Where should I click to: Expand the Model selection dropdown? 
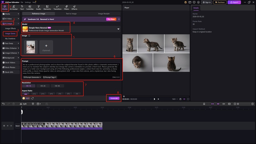(x=118, y=29)
